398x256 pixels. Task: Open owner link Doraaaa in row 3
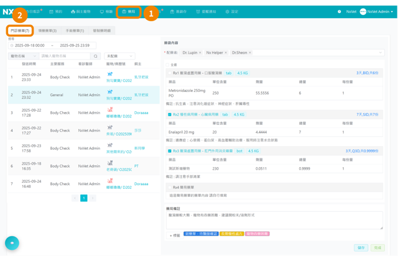coord(141,112)
